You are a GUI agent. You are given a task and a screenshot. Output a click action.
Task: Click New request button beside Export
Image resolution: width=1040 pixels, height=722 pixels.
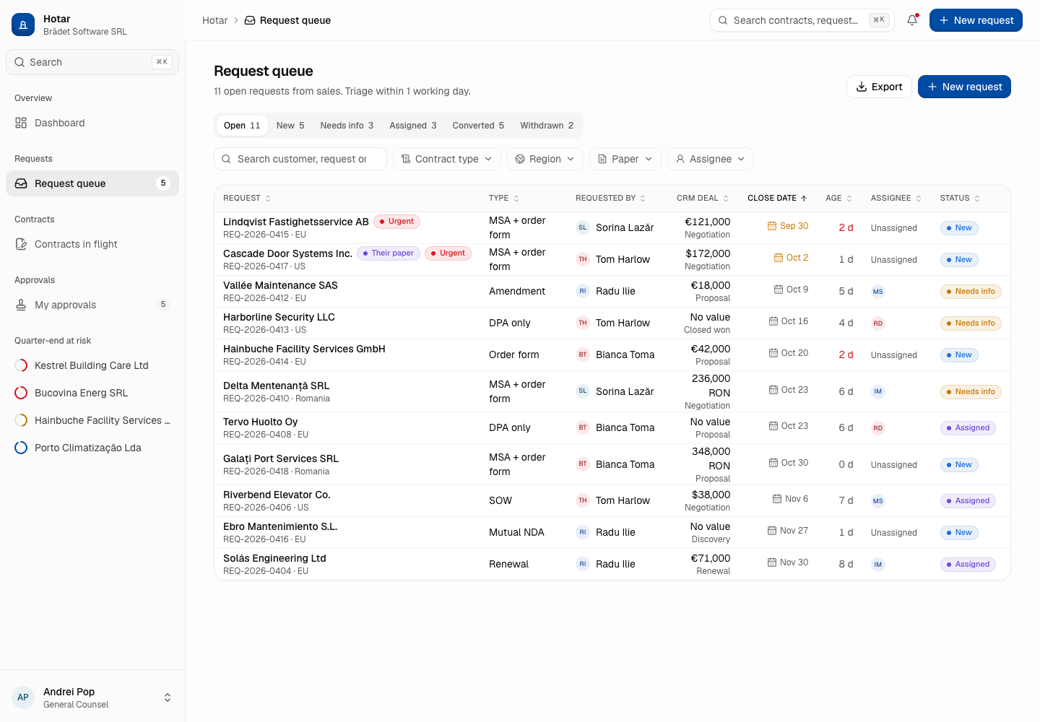coord(964,87)
